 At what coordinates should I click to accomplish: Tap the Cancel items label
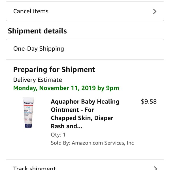pos(31,11)
